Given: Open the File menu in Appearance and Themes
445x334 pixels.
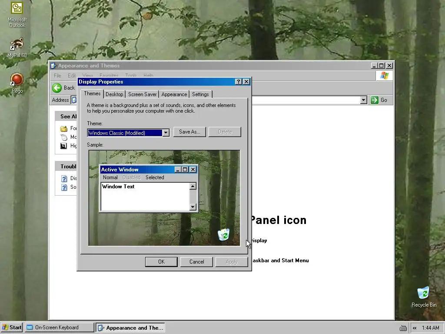Looking at the screenshot, I should coord(57,76).
